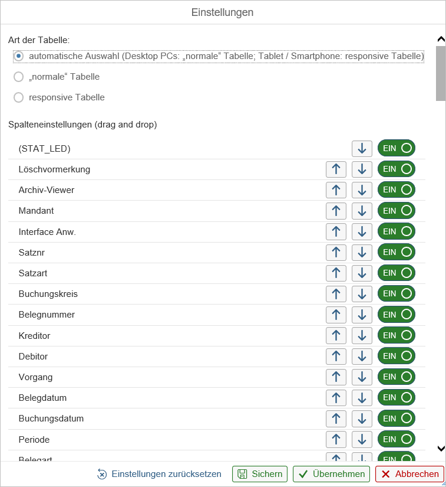The image size is (446, 487).
Task: Move Periode column down
Action: coord(362,440)
